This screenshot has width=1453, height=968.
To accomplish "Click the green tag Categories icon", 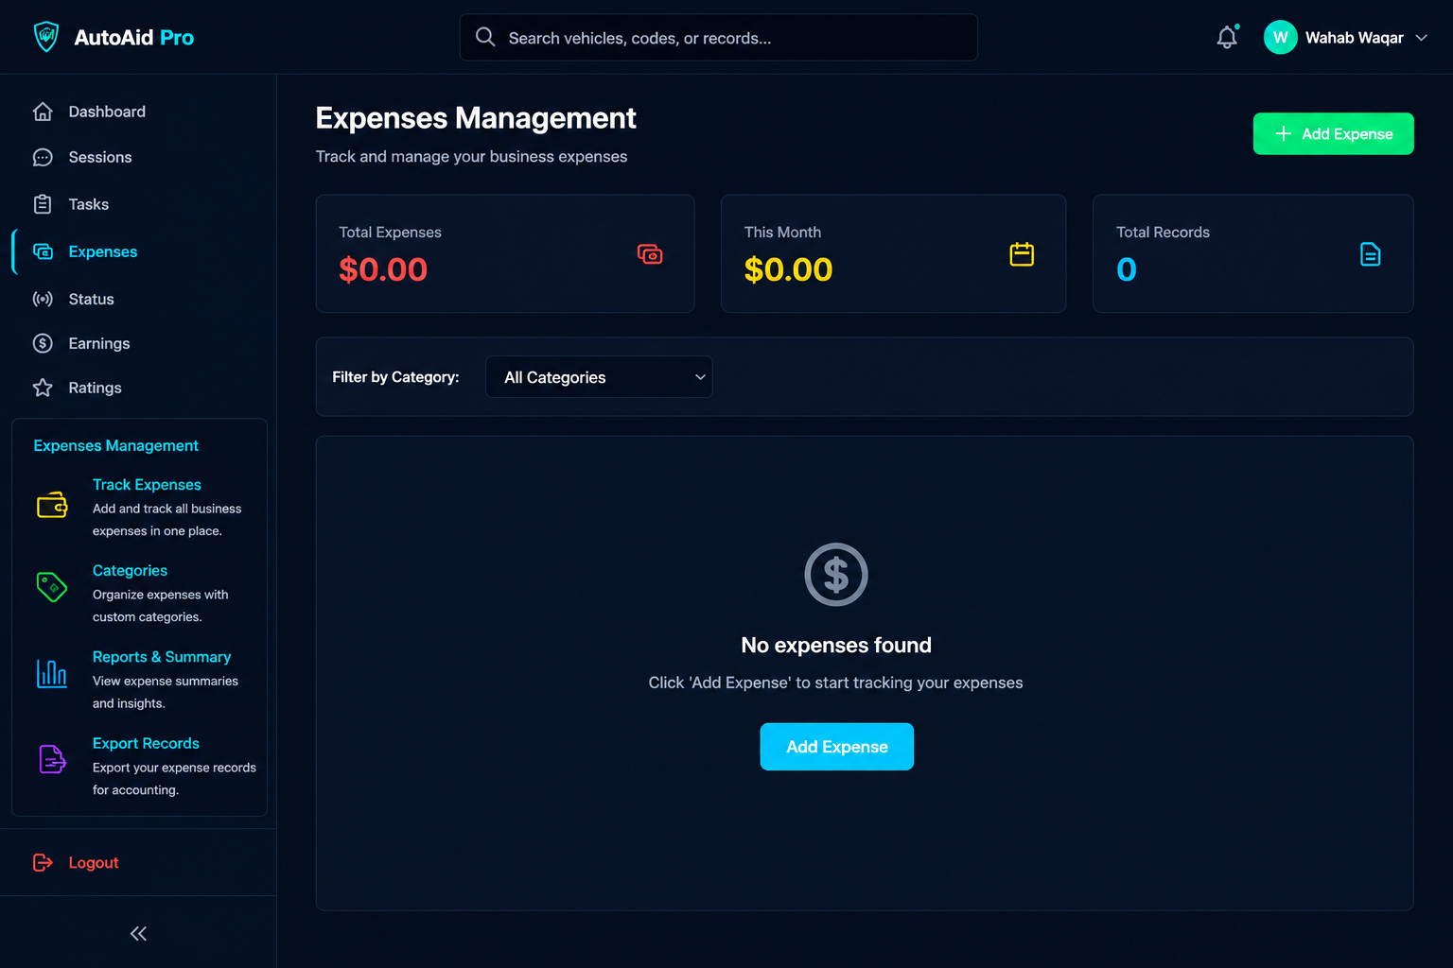I will (52, 587).
